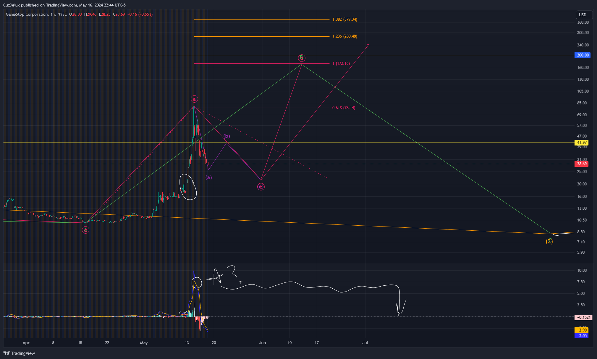The height and width of the screenshot is (359, 597).
Task: Click the Apr date on the time axis
Action: click(26, 343)
